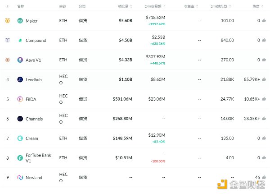Viewport: 270px width, 194px height.
Task: Sort by 收益率 column header
Action: click(191, 7)
